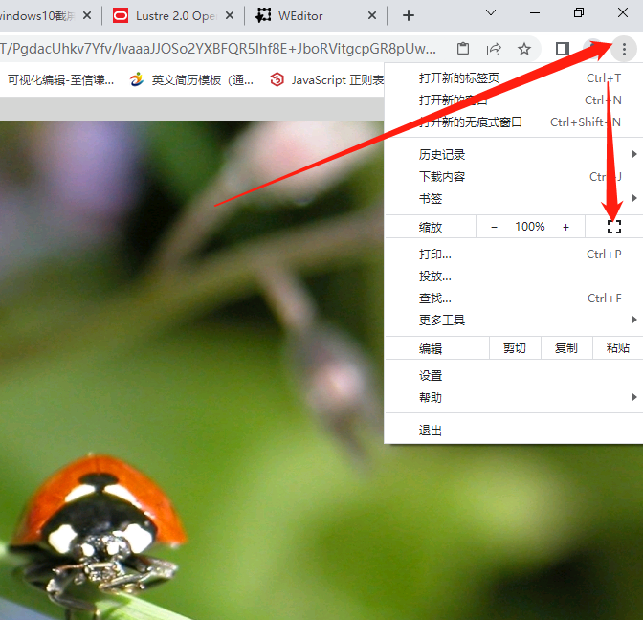Click the 英文简历模板 bookmark favicon
Screen dimensions: 643x620
point(137,79)
